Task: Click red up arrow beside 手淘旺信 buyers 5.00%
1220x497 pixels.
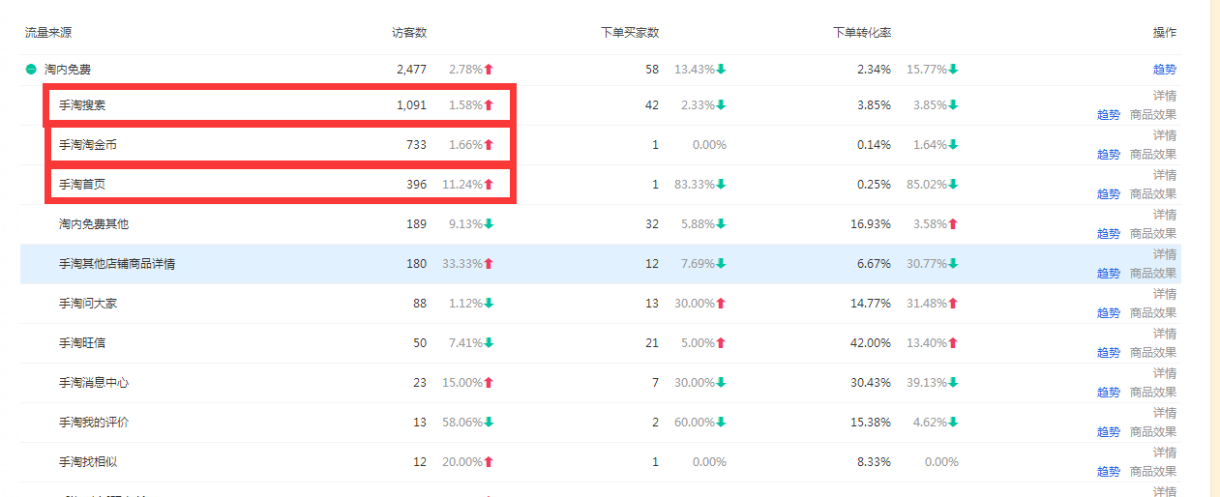Action: [721, 343]
